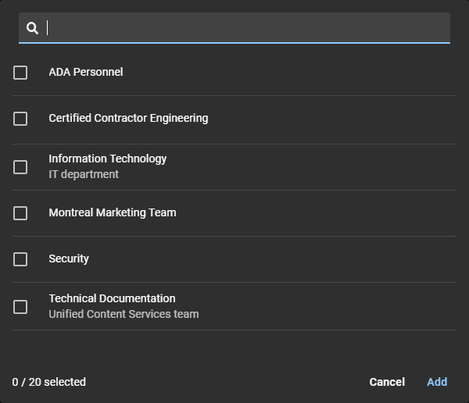Click the "0 / 20 selected" counter
Screen dimensions: 469x403
(x=48, y=382)
